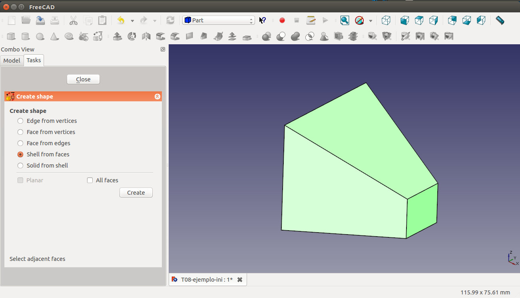The height and width of the screenshot is (298, 520).
Task: Select the Cylinder primitive tool
Action: tap(26, 37)
